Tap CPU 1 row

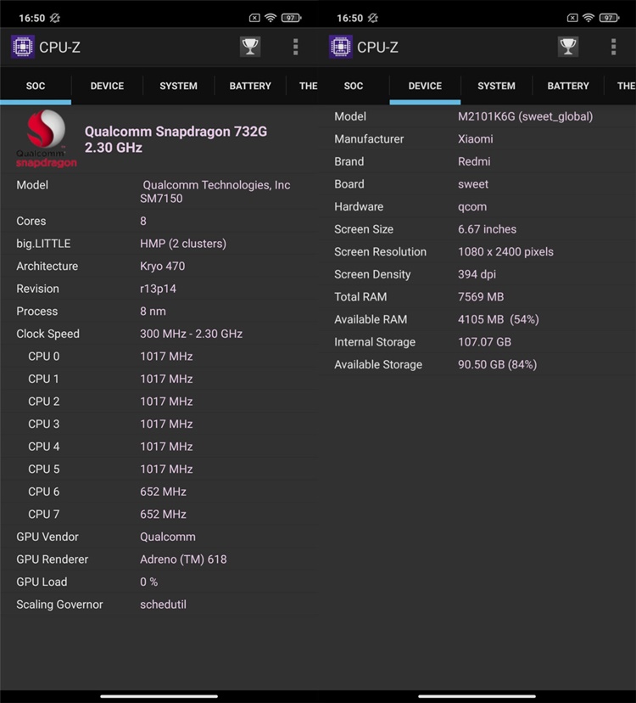pos(159,379)
